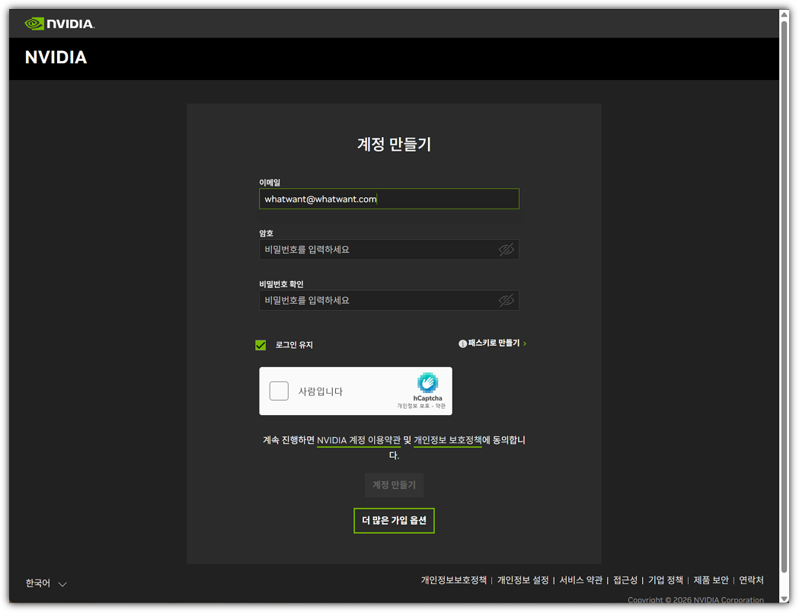Open the footer 개인정보 설정 link

tap(523, 580)
